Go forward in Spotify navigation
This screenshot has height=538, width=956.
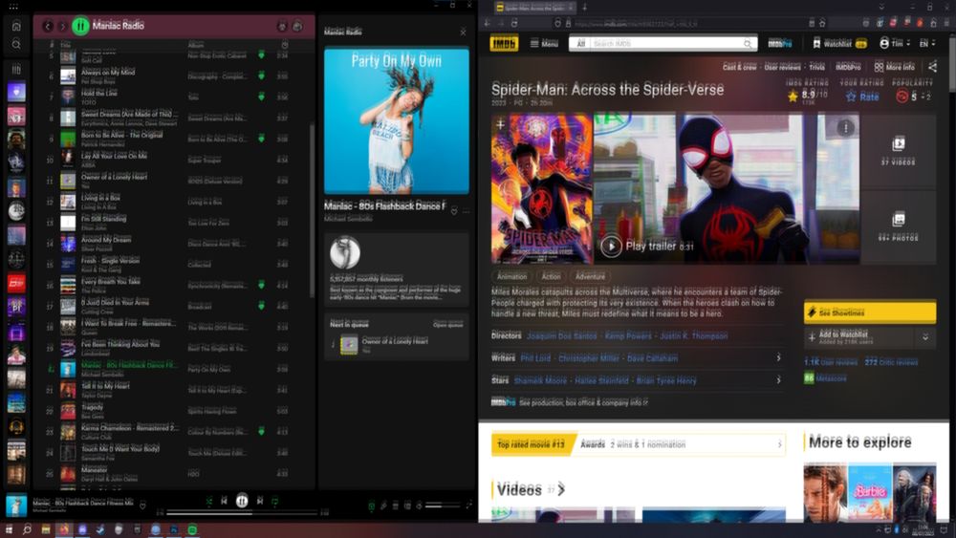tap(62, 26)
